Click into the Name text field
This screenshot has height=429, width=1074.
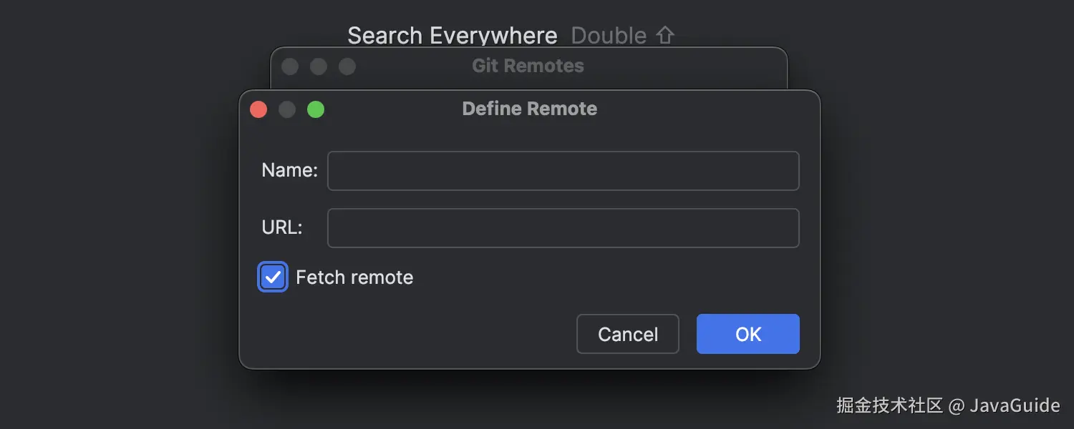563,171
